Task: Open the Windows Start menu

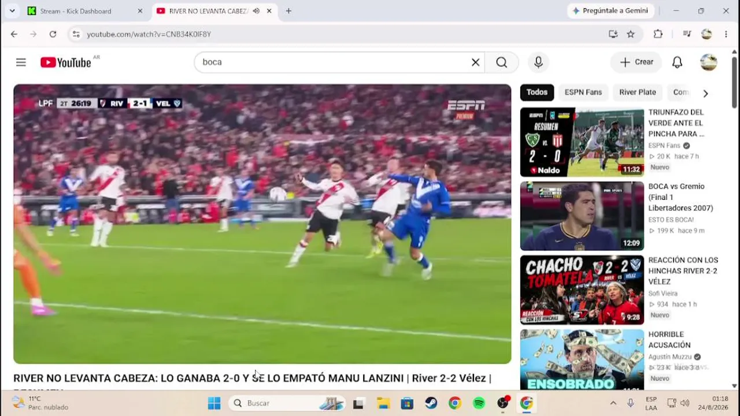Action: coord(214,403)
